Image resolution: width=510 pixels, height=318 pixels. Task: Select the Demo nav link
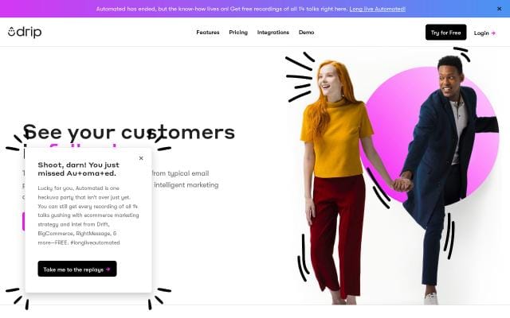[x=306, y=33]
